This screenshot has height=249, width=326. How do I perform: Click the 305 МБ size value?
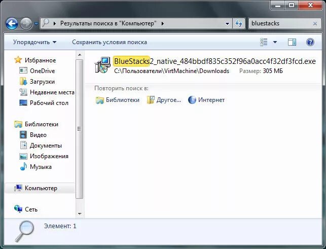pos(273,71)
